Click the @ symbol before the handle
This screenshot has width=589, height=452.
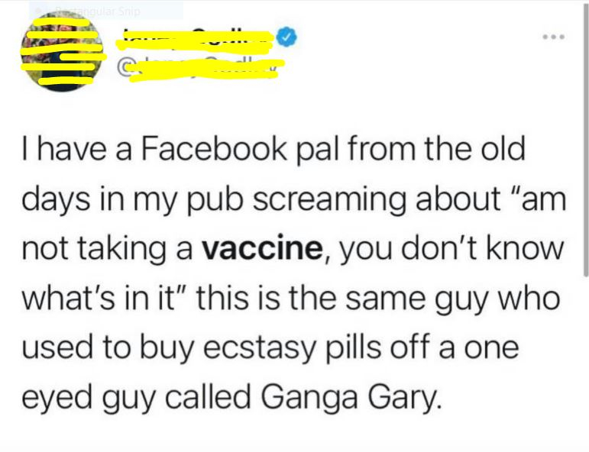coord(124,67)
